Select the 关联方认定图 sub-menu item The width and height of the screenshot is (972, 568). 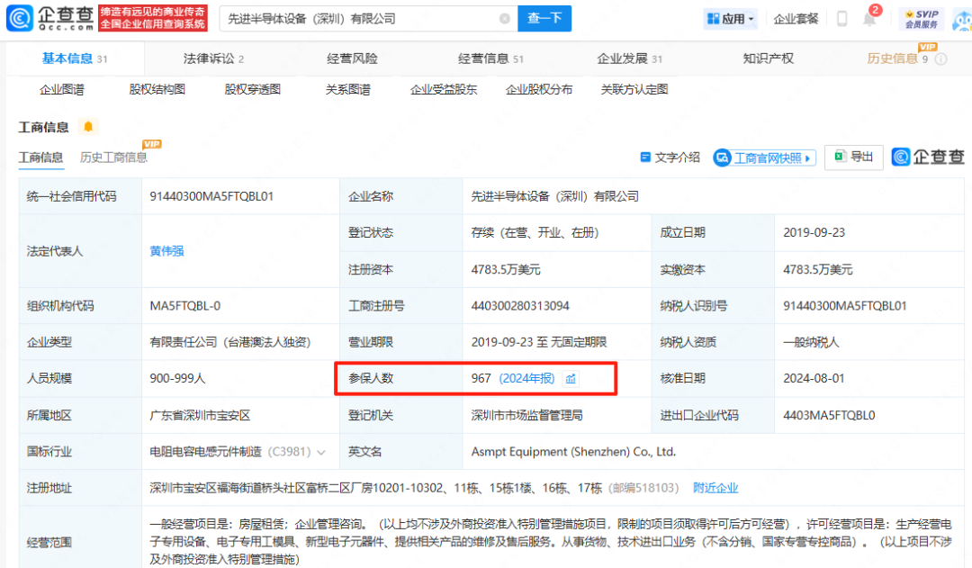[634, 89]
